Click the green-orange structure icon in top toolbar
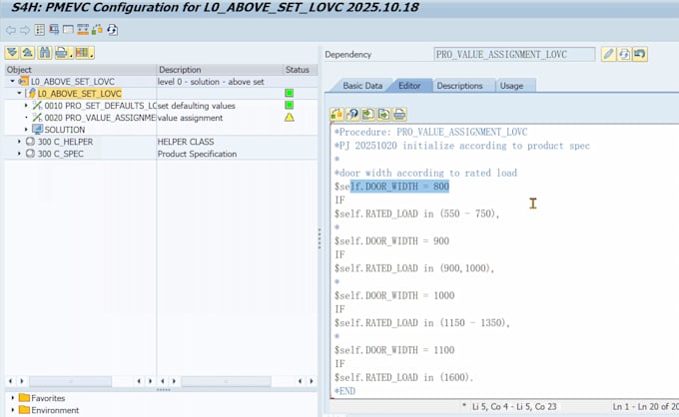Image resolution: width=679 pixels, height=417 pixels. 98,30
